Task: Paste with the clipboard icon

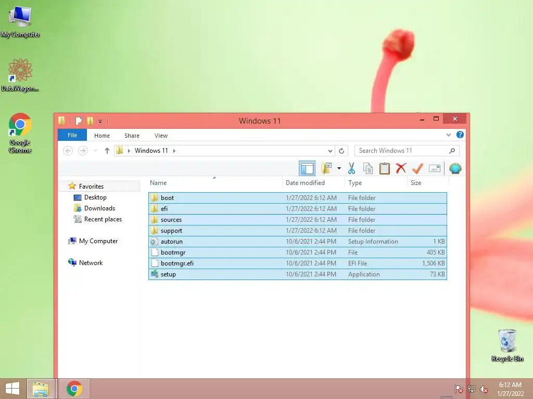Action: click(385, 168)
